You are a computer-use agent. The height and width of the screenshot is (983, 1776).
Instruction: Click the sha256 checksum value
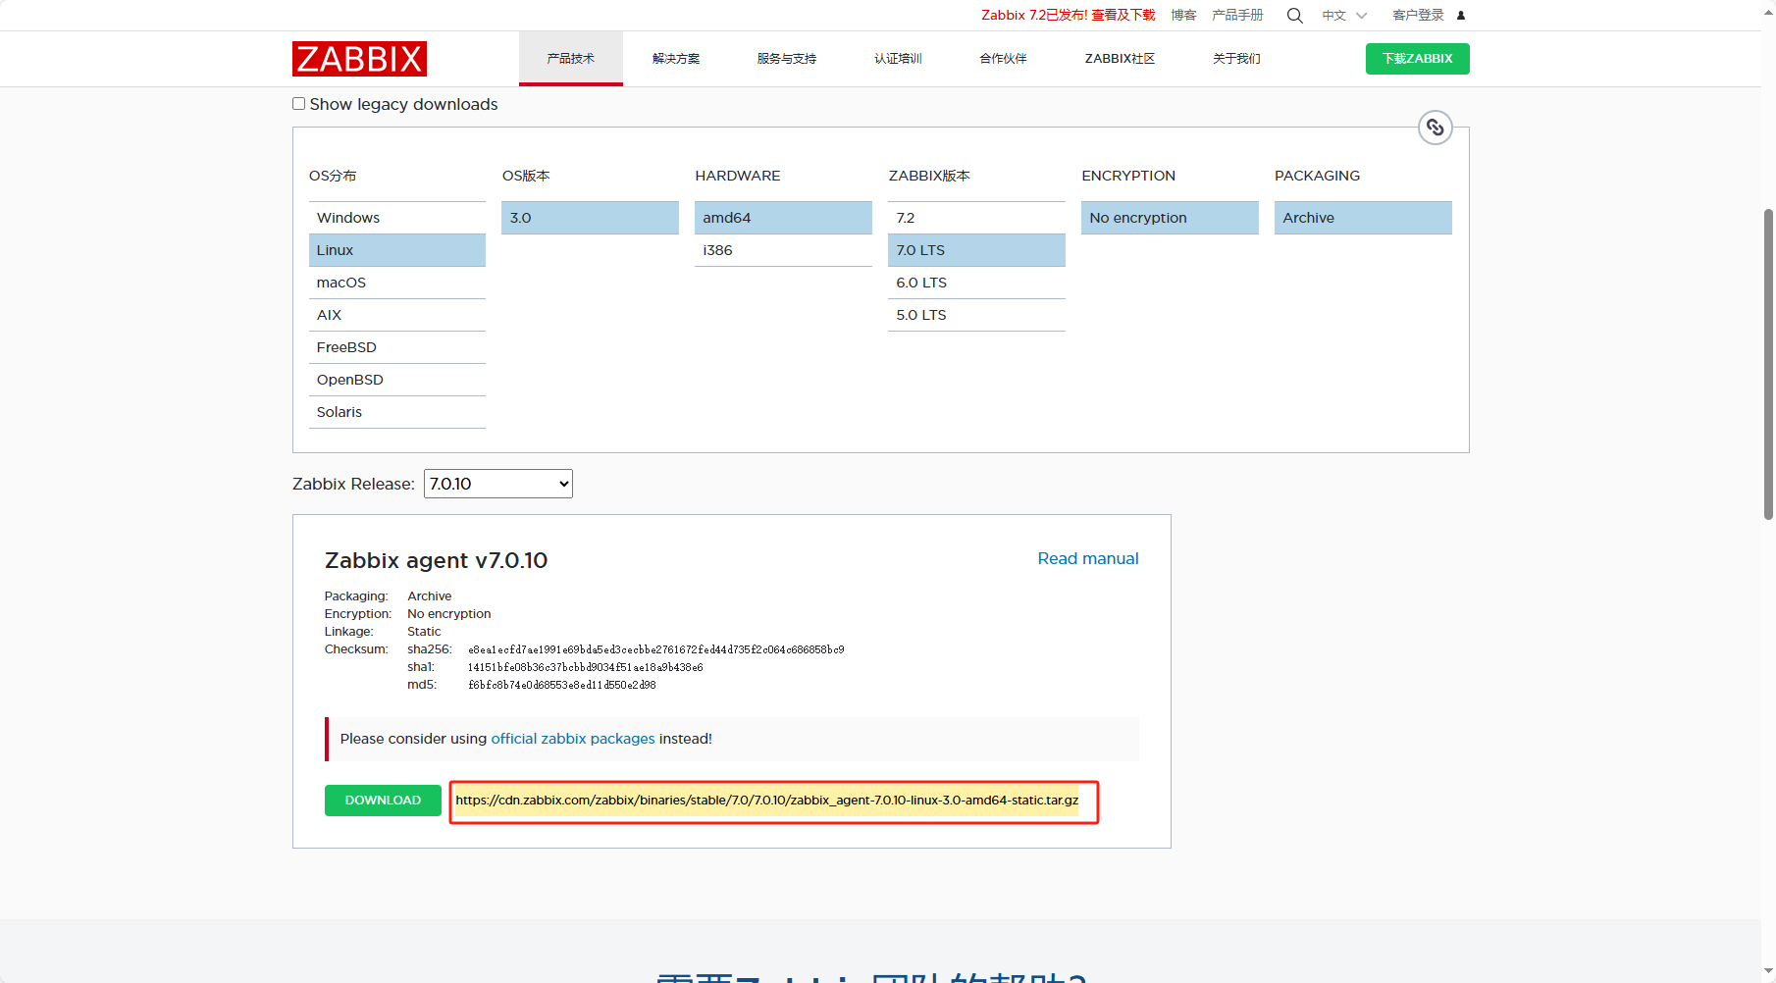(x=656, y=649)
